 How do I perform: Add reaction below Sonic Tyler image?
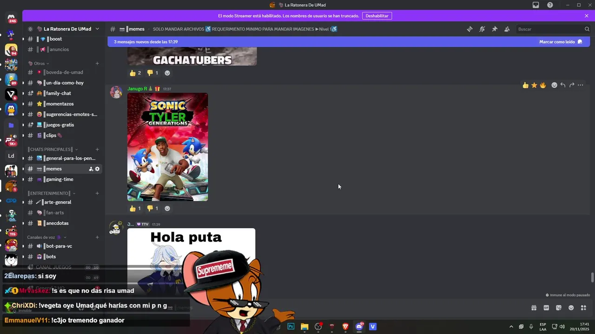click(x=167, y=208)
